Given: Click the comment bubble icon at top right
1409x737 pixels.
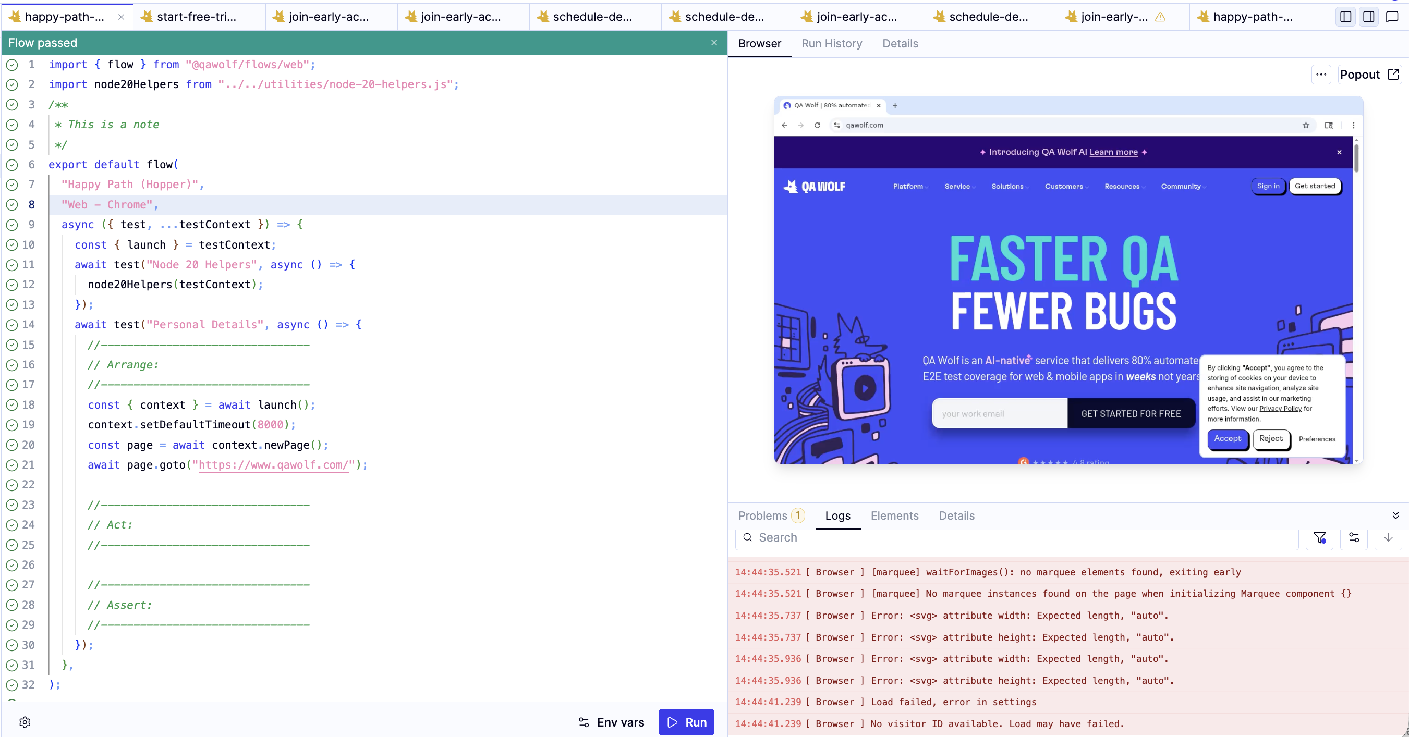Looking at the screenshot, I should 1393,17.
